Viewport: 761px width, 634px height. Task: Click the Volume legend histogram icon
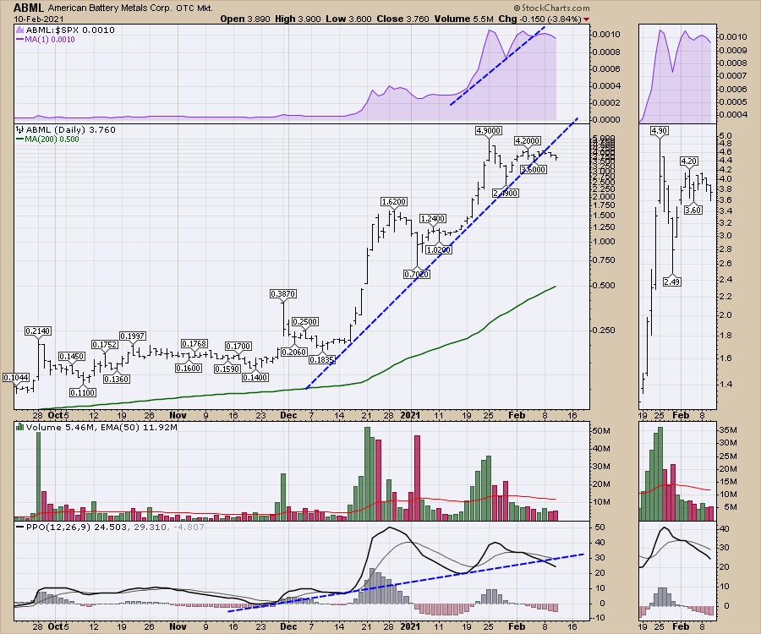(20, 429)
